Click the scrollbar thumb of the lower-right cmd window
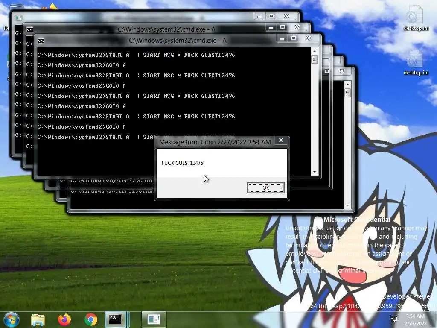Screen dimensions: 437x328 point(347,93)
